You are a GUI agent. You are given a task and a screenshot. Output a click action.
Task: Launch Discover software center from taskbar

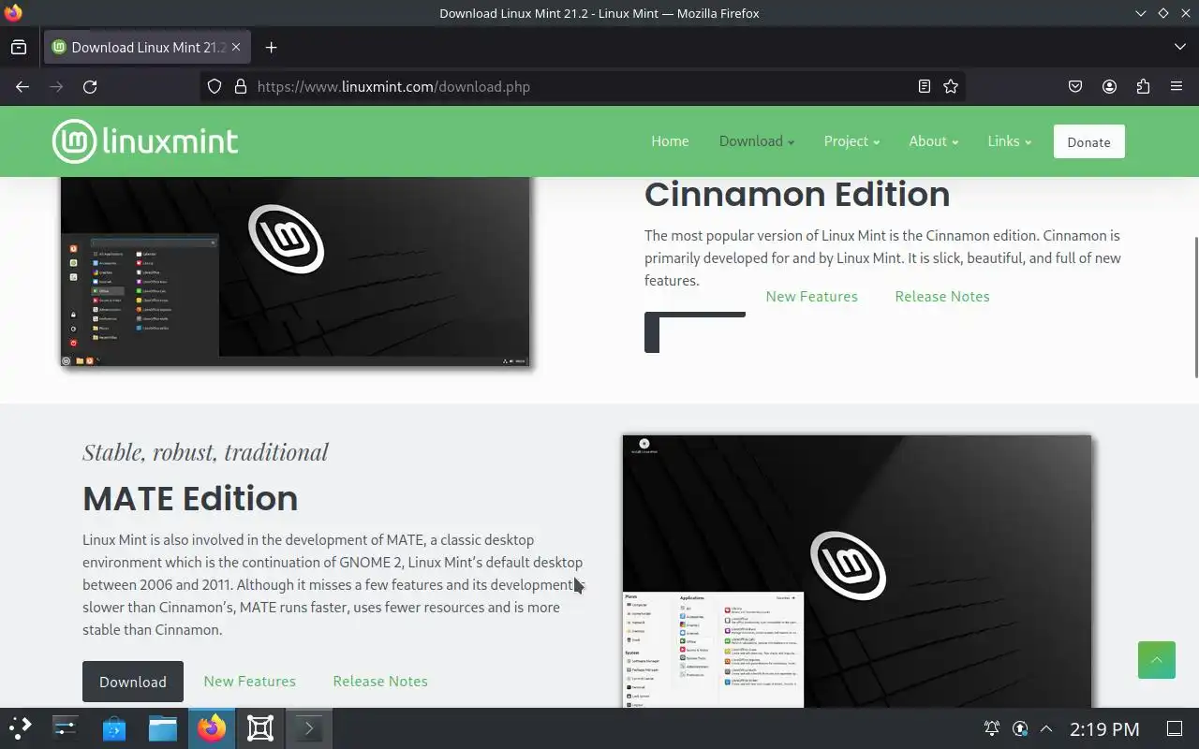pos(114,728)
